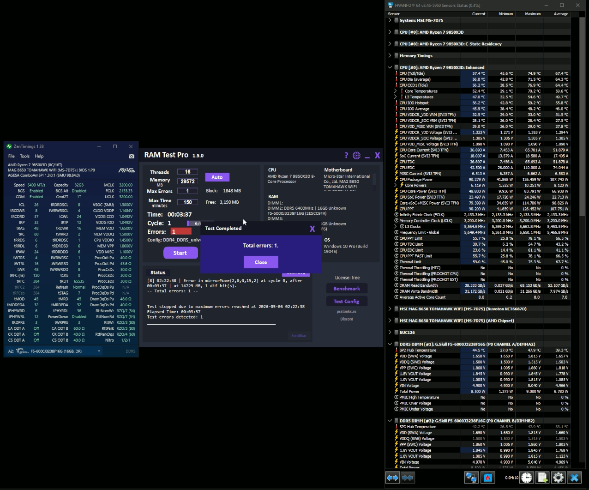Click the Auto button in RAM Test
589x490 pixels.
pyautogui.click(x=217, y=177)
